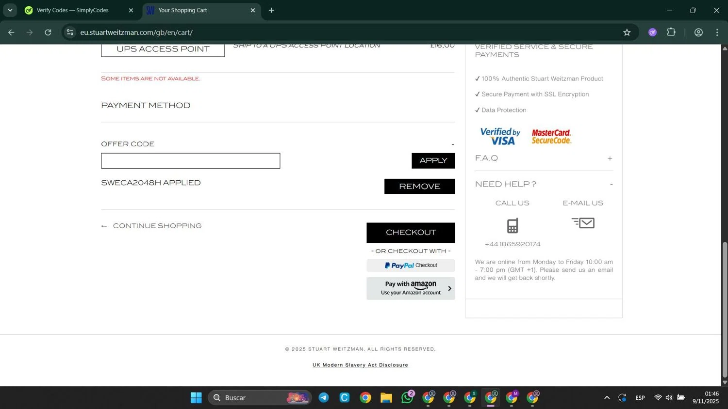728x409 pixels.
Task: Expand the F.A.Q plus sign
Action: [610, 158]
